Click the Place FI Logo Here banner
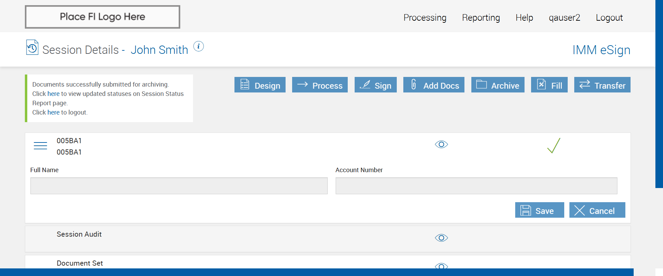 pos(103,17)
